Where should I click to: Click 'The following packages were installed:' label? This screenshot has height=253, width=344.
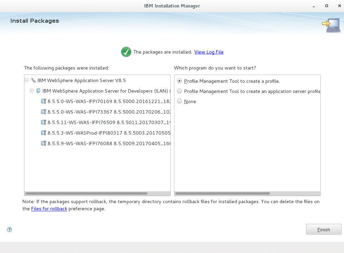pyautogui.click(x=66, y=68)
